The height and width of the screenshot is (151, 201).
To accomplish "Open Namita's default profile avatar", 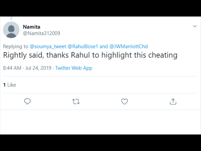I will click(x=11, y=30).
